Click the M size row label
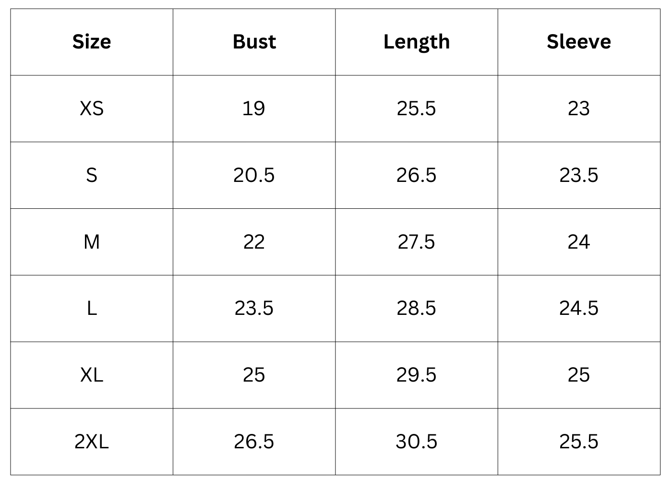Image resolution: width=672 pixels, height=480 pixels. tap(92, 242)
